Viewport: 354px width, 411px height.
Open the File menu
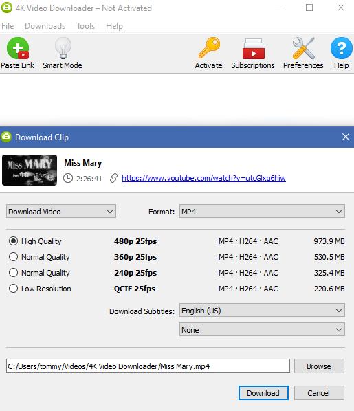point(8,26)
